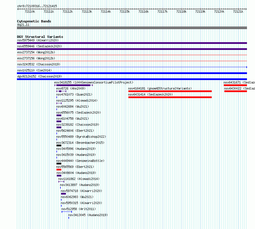Open nsv5974718 (Almarri2020) variant
The height and width of the screenshot is (229, 255).
click(81, 191)
